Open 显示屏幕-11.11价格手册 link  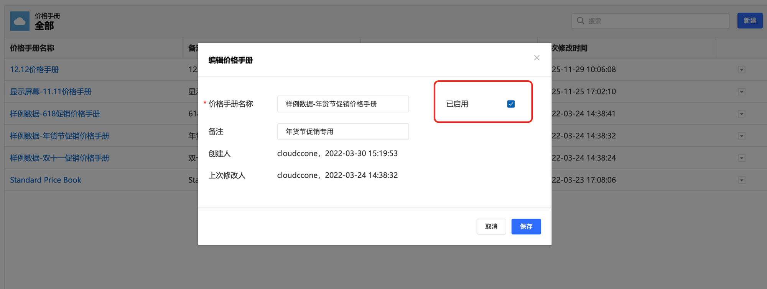(51, 92)
